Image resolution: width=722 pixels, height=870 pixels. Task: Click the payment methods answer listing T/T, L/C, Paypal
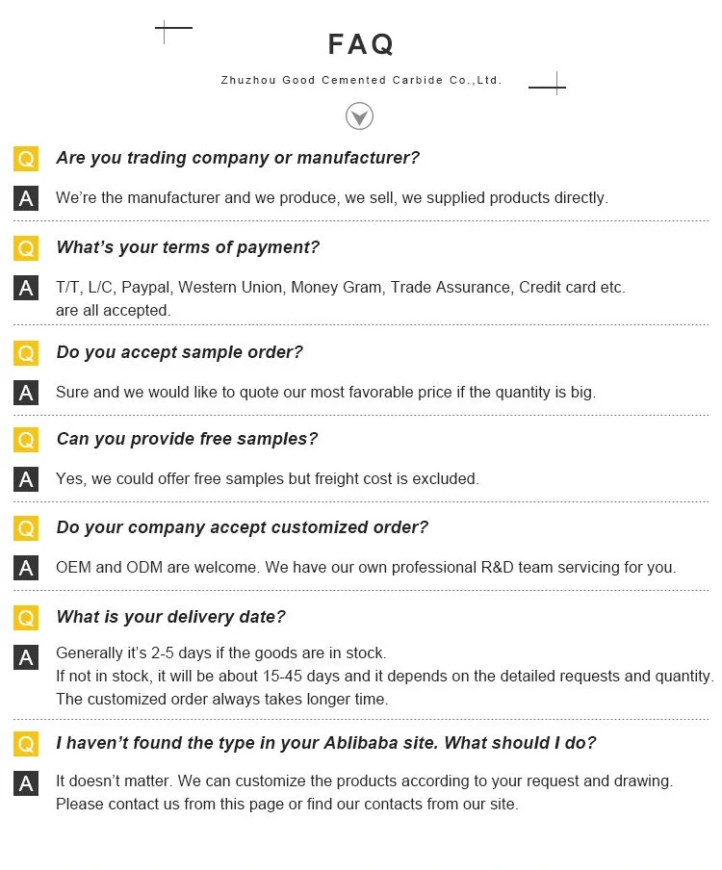tap(340, 287)
